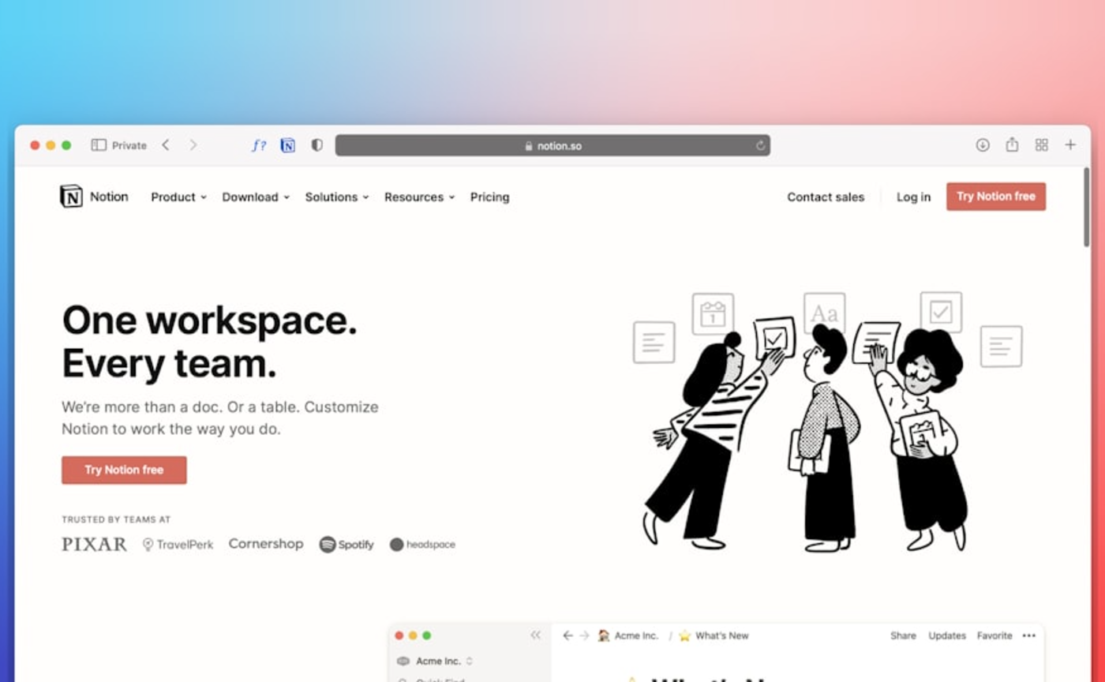The height and width of the screenshot is (682, 1105).
Task: Expand the Download dropdown menu
Action: pos(256,197)
